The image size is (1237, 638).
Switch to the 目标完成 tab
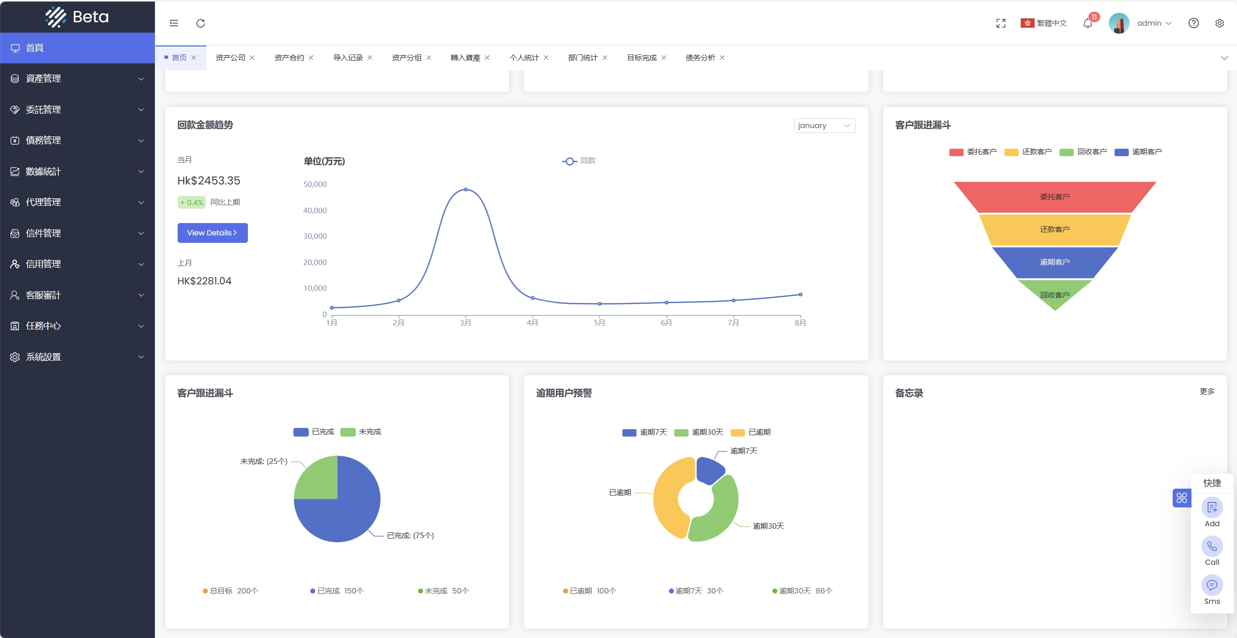coord(642,58)
